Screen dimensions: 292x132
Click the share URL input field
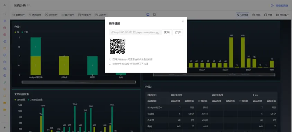(135, 32)
